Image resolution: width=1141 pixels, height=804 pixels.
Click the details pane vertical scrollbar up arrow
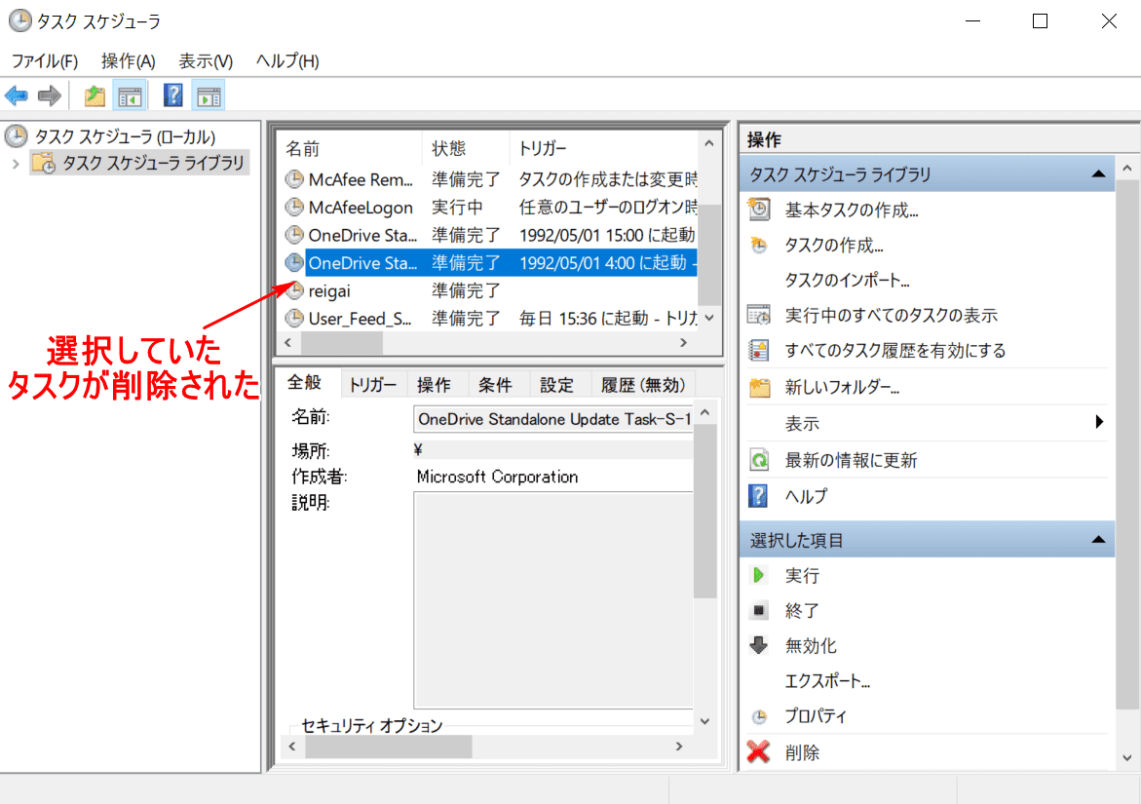pyautogui.click(x=704, y=412)
